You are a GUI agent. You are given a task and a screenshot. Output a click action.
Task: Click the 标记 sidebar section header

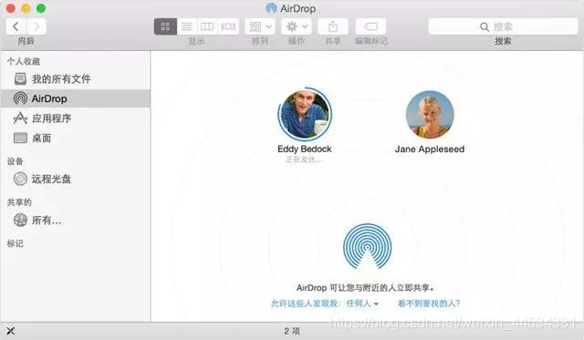point(16,243)
